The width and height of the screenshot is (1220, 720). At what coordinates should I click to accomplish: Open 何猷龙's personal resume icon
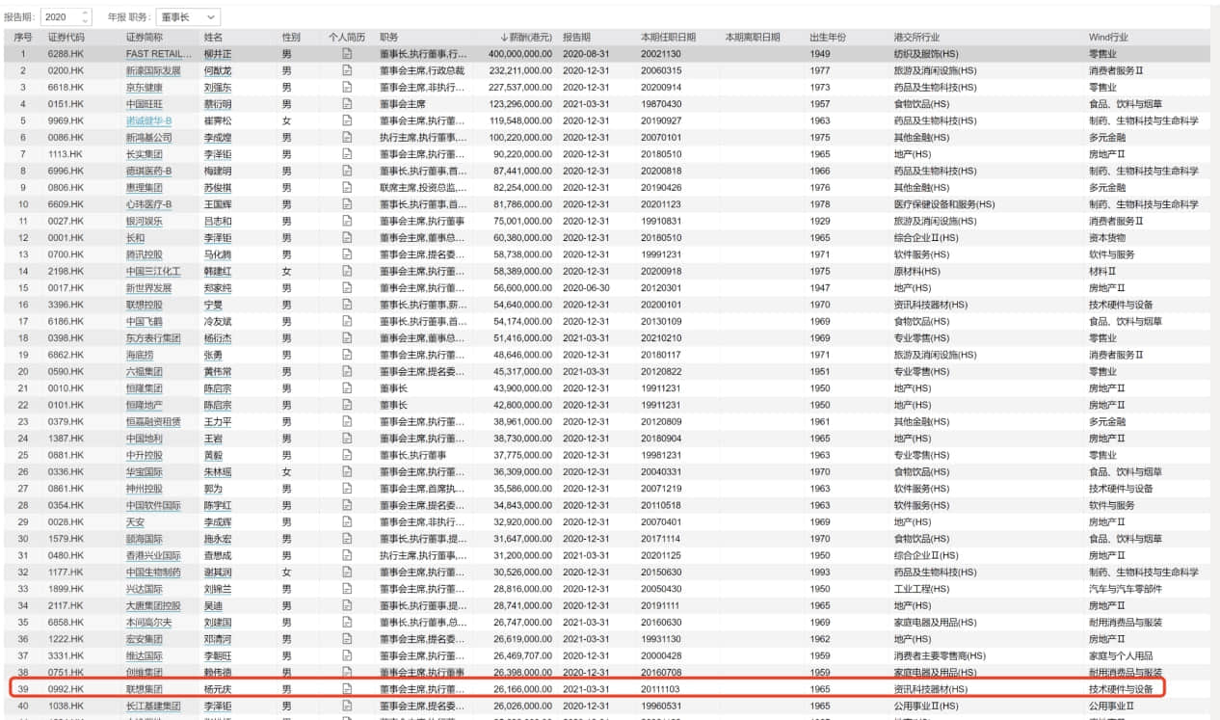pos(347,70)
